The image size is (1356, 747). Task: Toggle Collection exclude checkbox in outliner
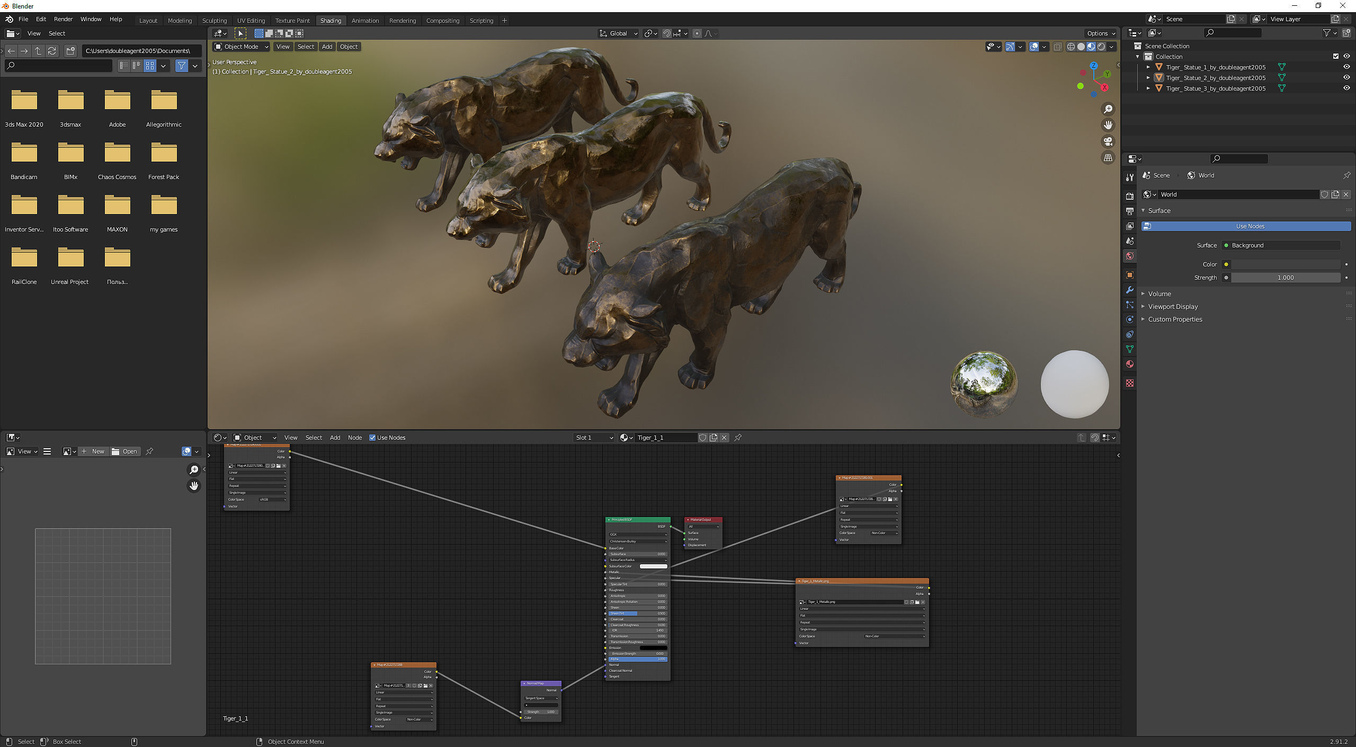pos(1335,57)
